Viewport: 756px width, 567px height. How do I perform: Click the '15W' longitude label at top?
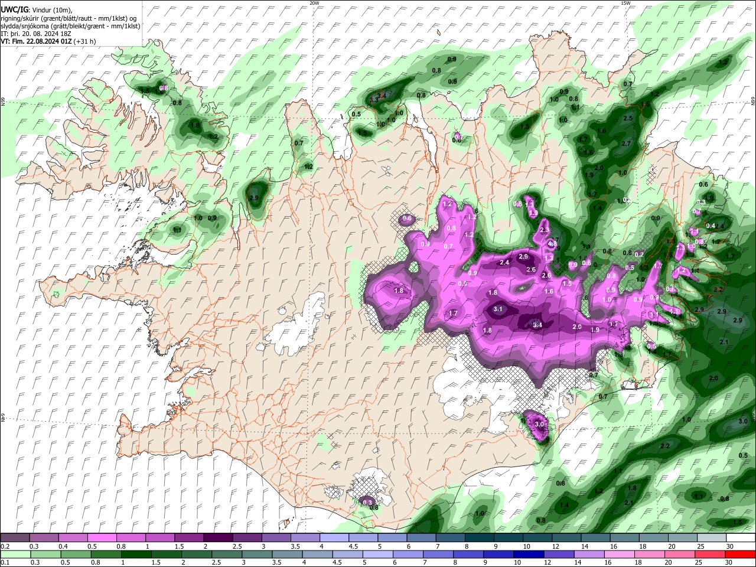pyautogui.click(x=625, y=3)
